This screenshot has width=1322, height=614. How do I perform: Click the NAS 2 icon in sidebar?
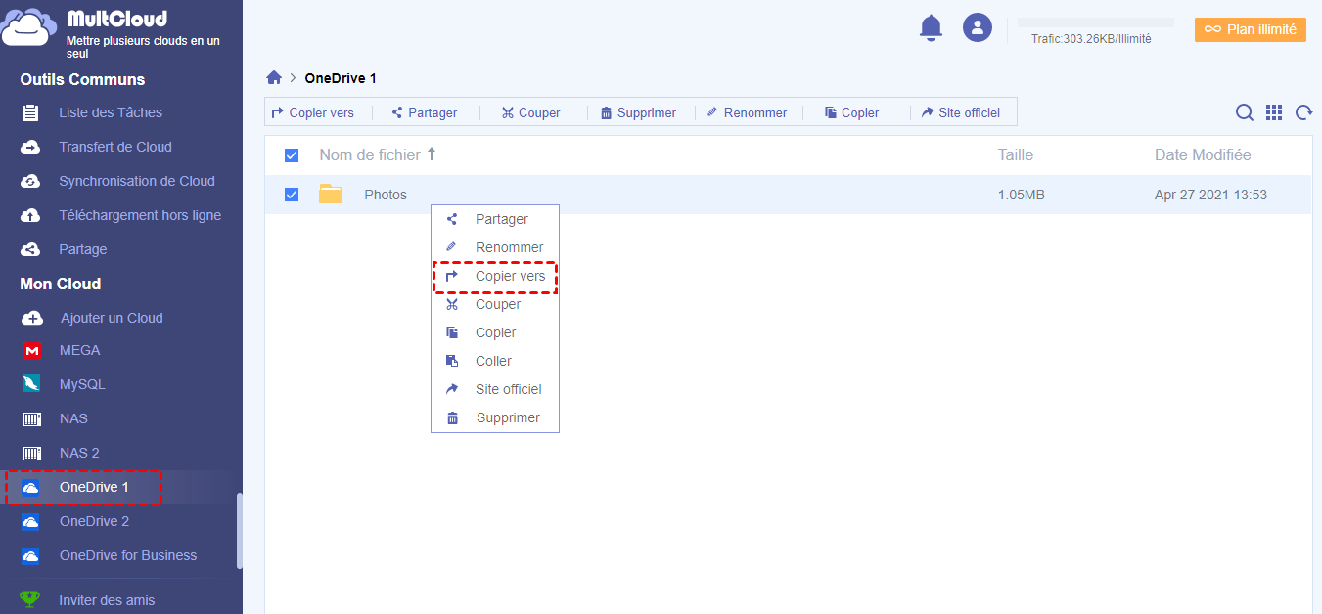pos(31,453)
